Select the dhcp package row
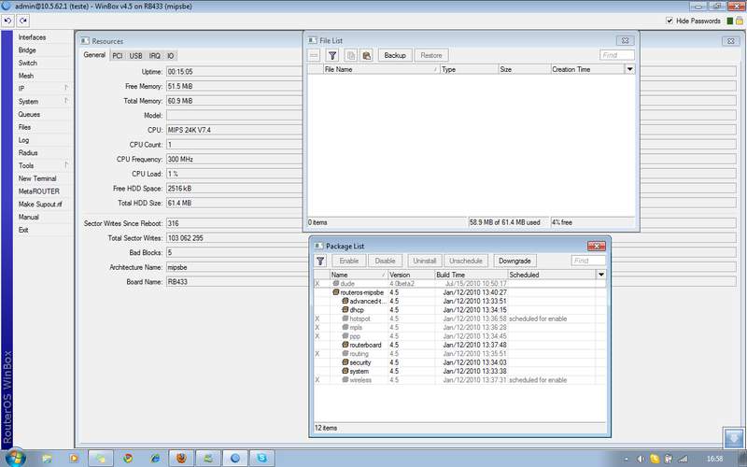The width and height of the screenshot is (747, 467). [x=459, y=310]
